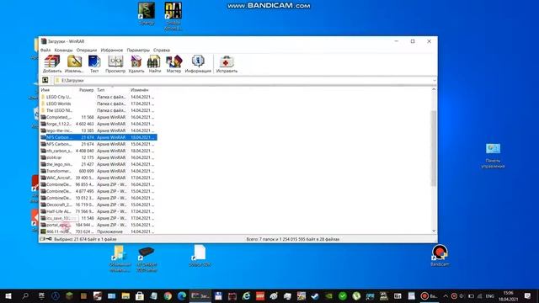This screenshot has height=303, width=539.
Task: Select the nfs_carbon_s... archive row
Action: coord(98,151)
